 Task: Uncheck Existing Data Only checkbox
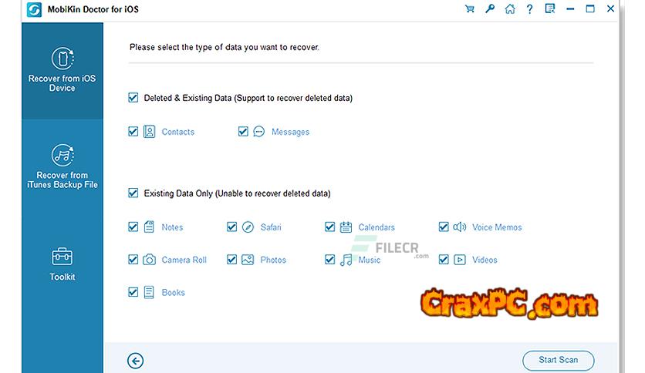pos(133,193)
